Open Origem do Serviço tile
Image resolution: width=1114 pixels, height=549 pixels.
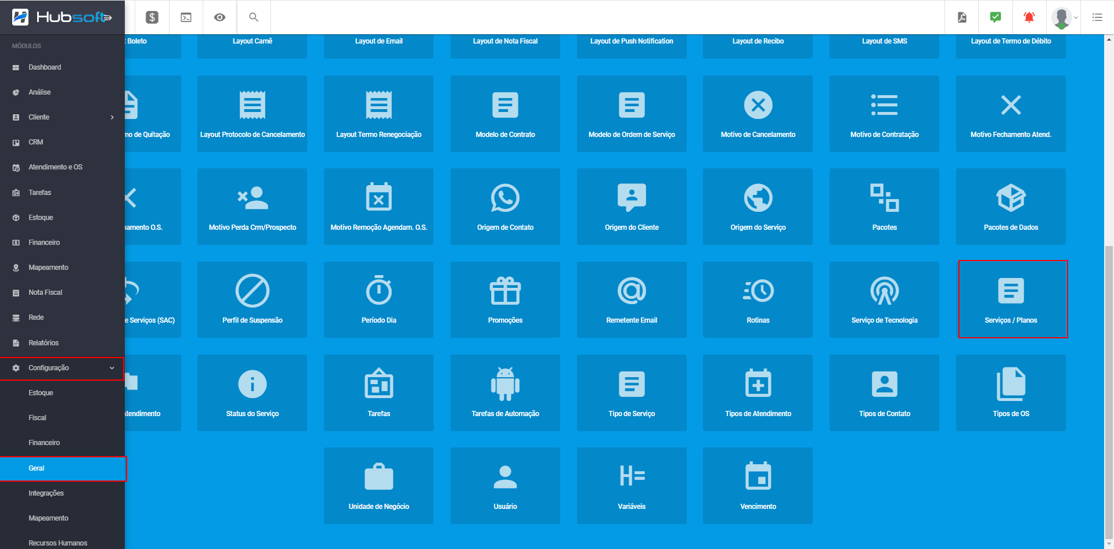click(x=758, y=207)
